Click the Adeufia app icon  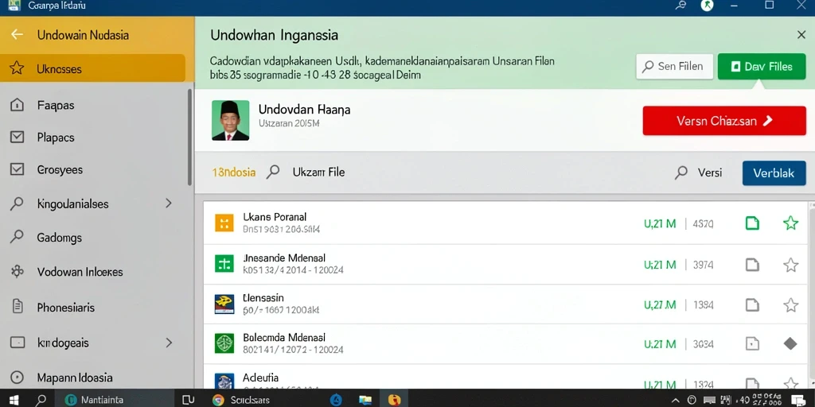(224, 382)
